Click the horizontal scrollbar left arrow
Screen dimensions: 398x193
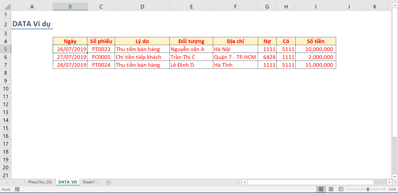[244, 182]
